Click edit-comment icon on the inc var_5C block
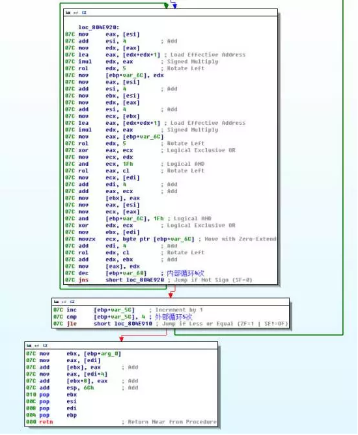Viewport: 358px width, 435px height. [64, 302]
